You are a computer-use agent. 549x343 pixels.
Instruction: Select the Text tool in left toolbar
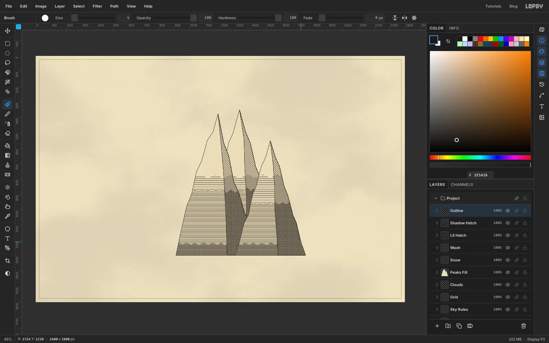(7, 238)
